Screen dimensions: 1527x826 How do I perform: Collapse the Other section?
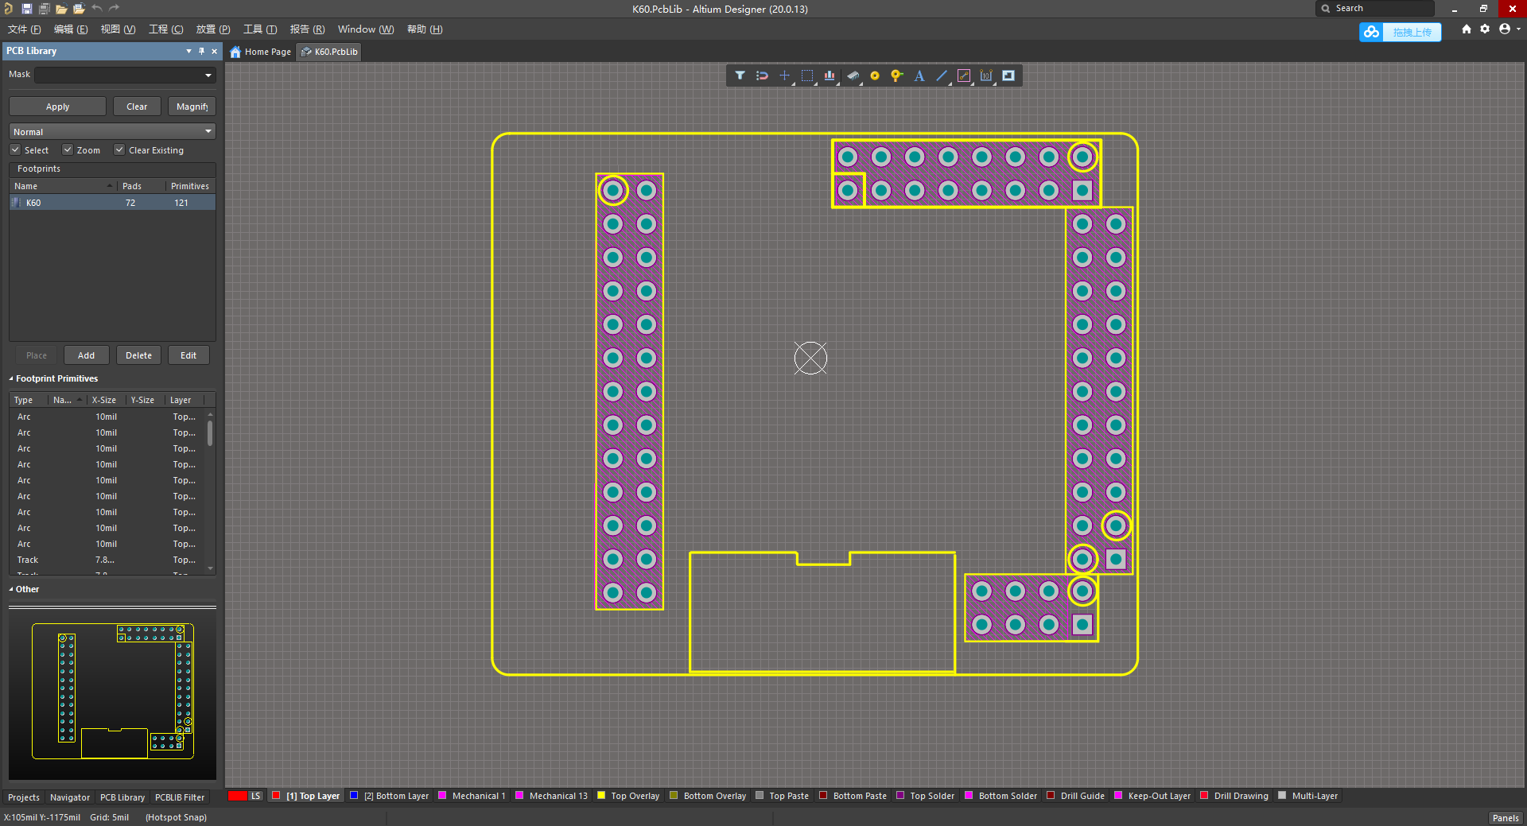(11, 589)
